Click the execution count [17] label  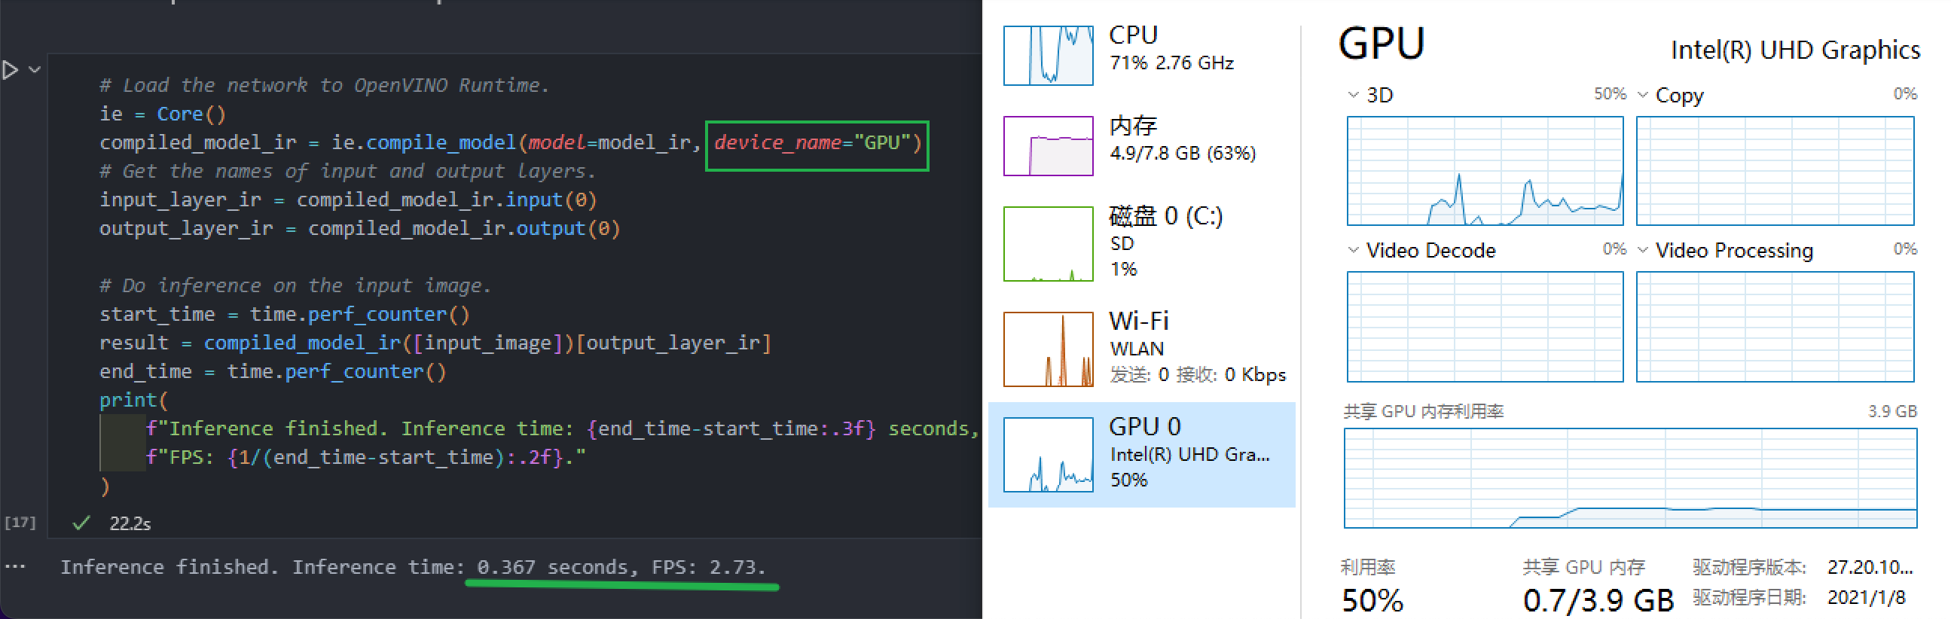(20, 522)
